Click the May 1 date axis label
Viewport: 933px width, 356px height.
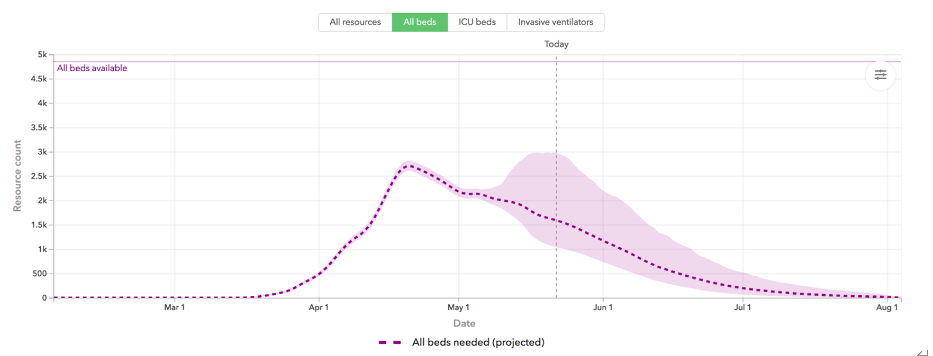458,307
